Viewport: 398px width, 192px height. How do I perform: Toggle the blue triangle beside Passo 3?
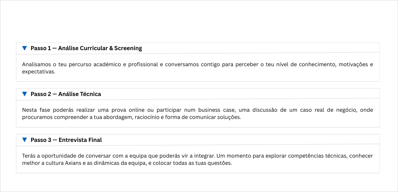pos(24,140)
